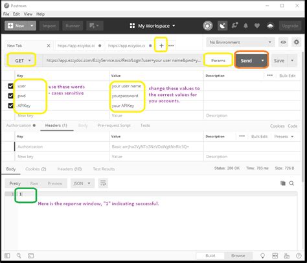Open the environment quick look eye icon
Image resolution: width=307 pixels, height=263 pixels.
pos(283,42)
